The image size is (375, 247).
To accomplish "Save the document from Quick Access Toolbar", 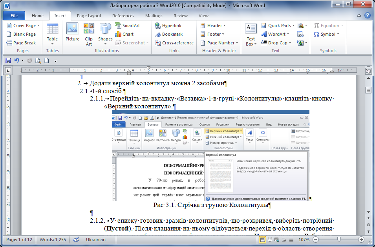I will point(8,61).
